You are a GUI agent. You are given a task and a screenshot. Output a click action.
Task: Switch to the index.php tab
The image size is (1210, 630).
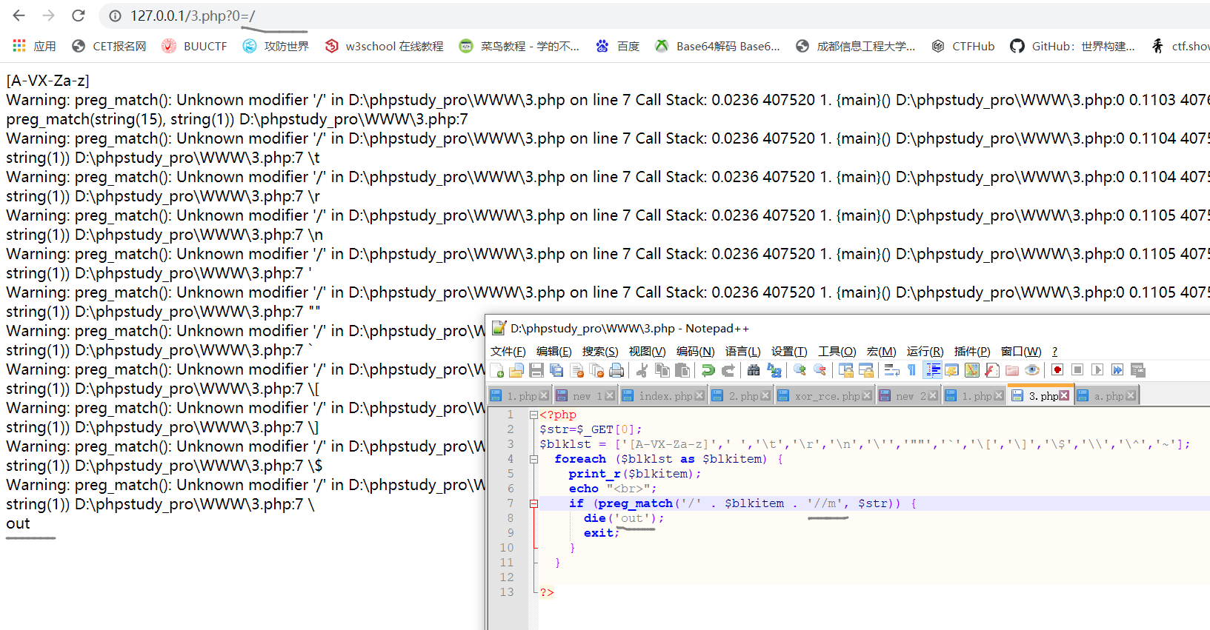(x=663, y=396)
